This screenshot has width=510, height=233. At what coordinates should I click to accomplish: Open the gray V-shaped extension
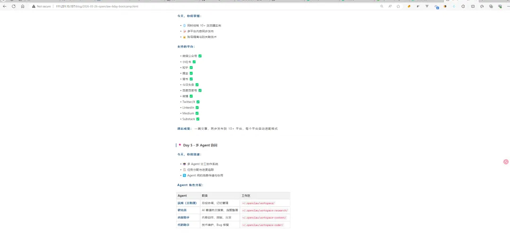click(x=427, y=6)
